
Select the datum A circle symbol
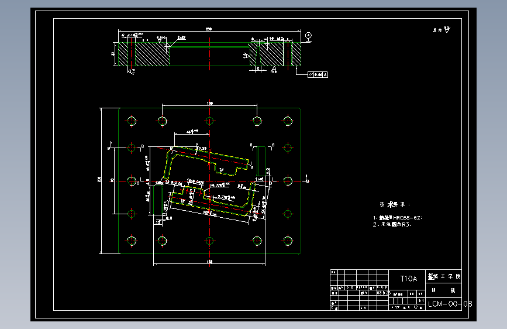point(308,35)
